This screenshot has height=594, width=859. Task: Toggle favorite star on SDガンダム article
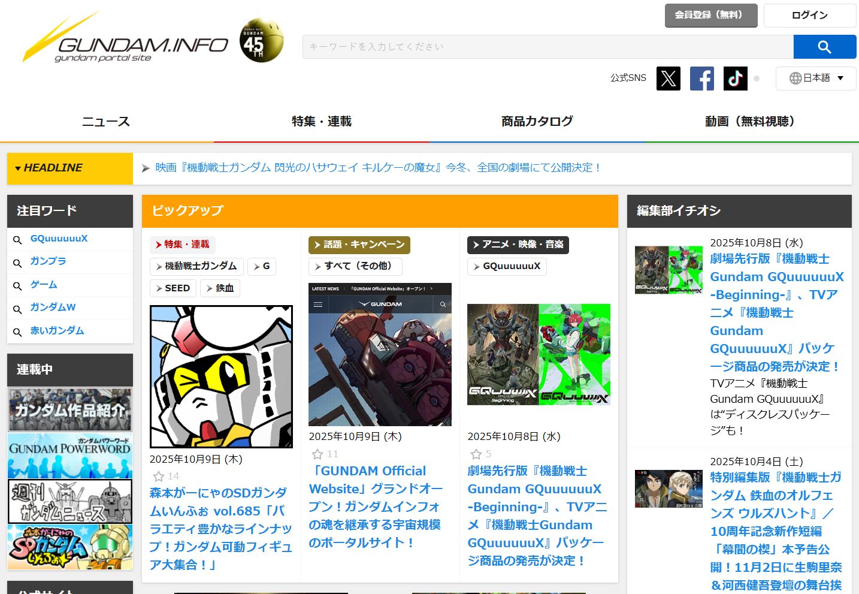point(158,477)
